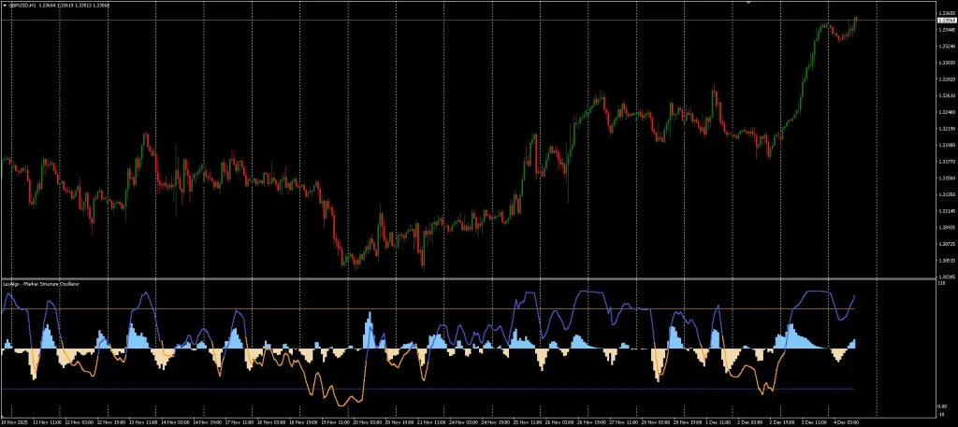The image size is (958, 427).
Task: Click the 1.31145 price scale label
Action: click(x=947, y=211)
